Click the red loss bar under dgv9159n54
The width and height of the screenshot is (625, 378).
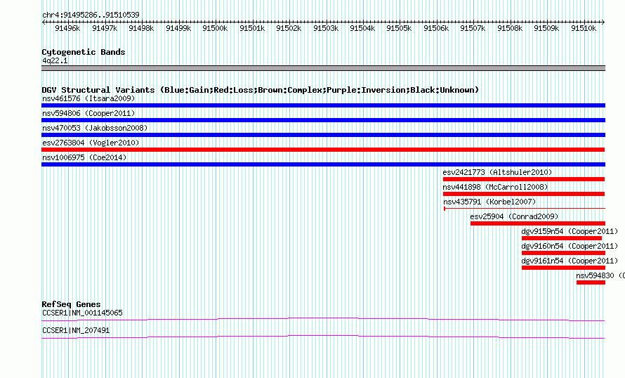(x=562, y=238)
